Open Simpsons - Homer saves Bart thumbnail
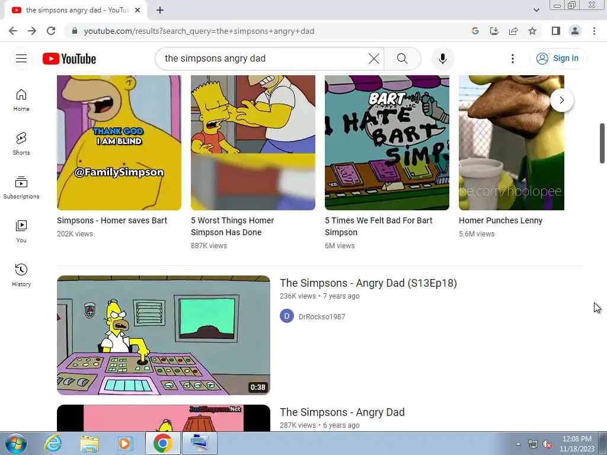This screenshot has width=607, height=455. (x=119, y=143)
